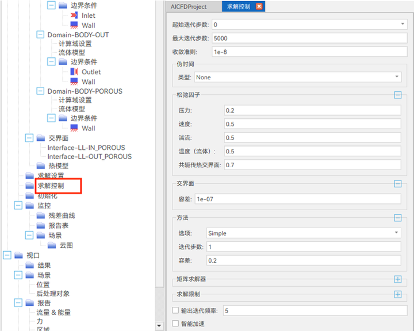
Task: Click the 最大迭代步数 field
Action: point(309,39)
